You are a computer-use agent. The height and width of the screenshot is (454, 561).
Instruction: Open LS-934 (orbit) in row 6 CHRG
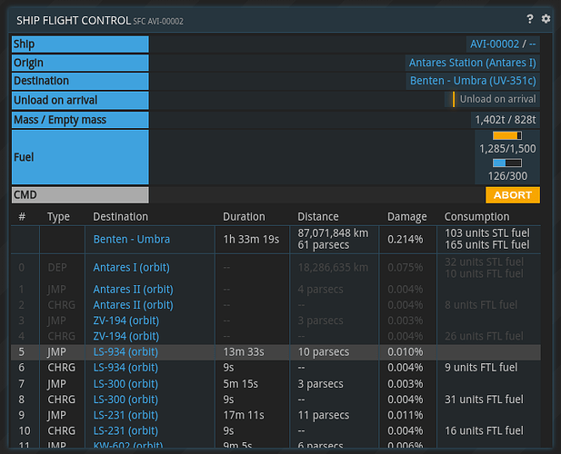(x=125, y=368)
